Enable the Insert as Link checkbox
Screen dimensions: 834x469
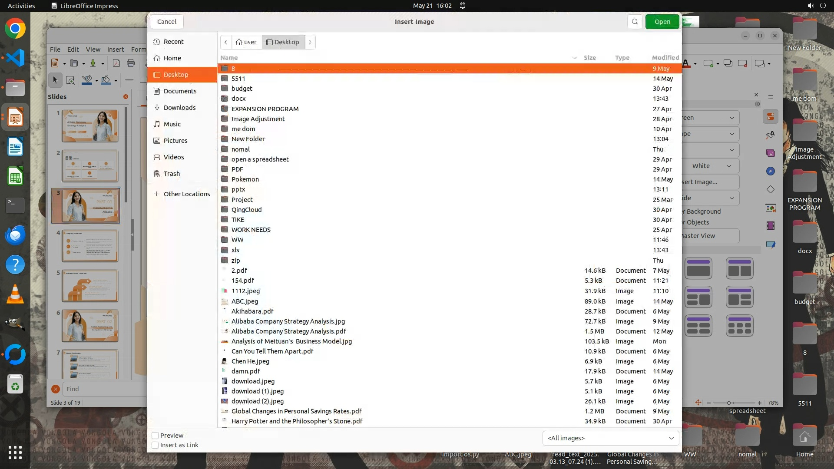coord(155,445)
